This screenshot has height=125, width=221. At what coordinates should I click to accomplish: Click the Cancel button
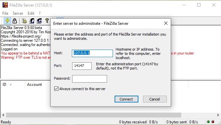155,99
